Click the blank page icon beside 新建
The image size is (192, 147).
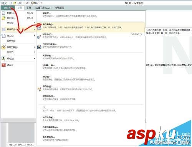(3, 13)
